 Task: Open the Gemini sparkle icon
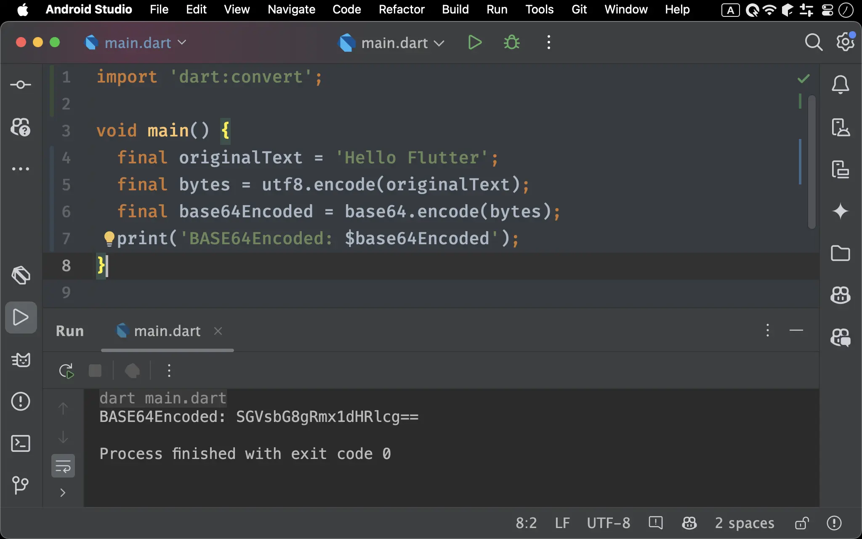[840, 211]
